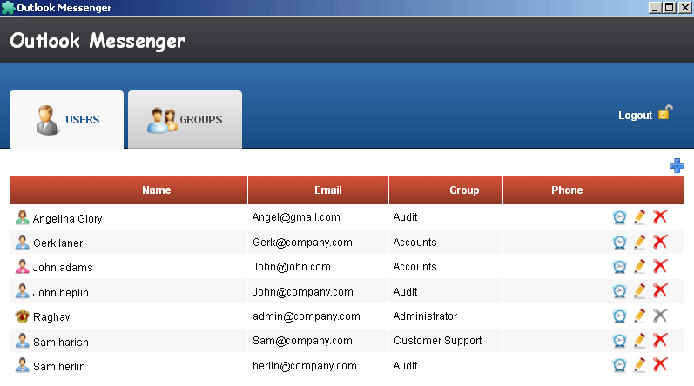Switch to the USERS tab
This screenshot has width=694, height=386.
pos(66,119)
